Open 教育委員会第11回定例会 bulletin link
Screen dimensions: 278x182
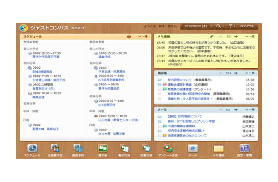click(x=189, y=94)
